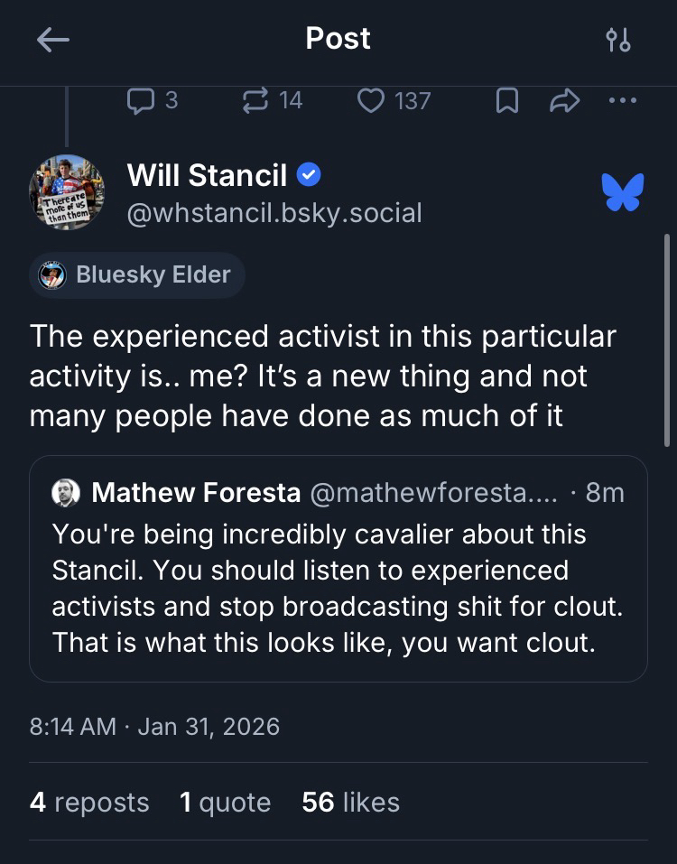The image size is (677, 864).
Task: Open Will Stancil's profile avatar
Action: [67, 191]
